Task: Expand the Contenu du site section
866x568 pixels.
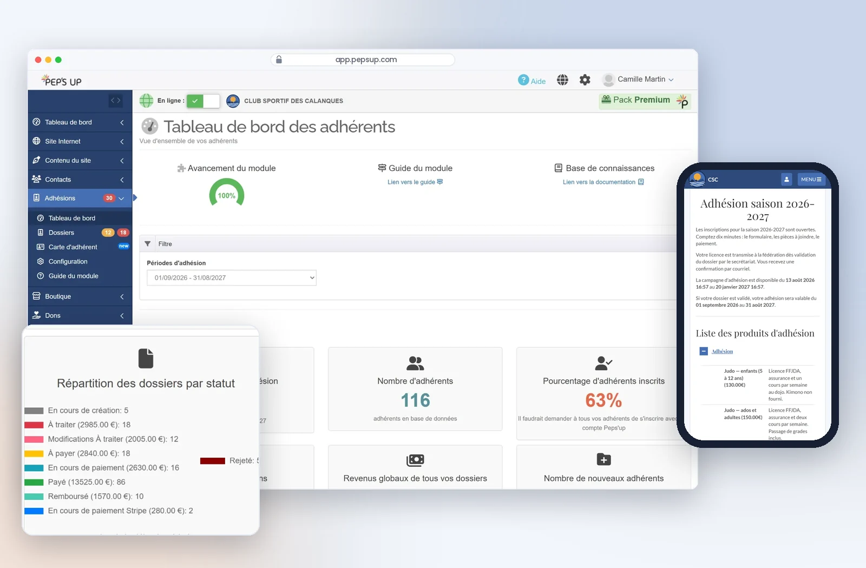Action: pyautogui.click(x=80, y=161)
